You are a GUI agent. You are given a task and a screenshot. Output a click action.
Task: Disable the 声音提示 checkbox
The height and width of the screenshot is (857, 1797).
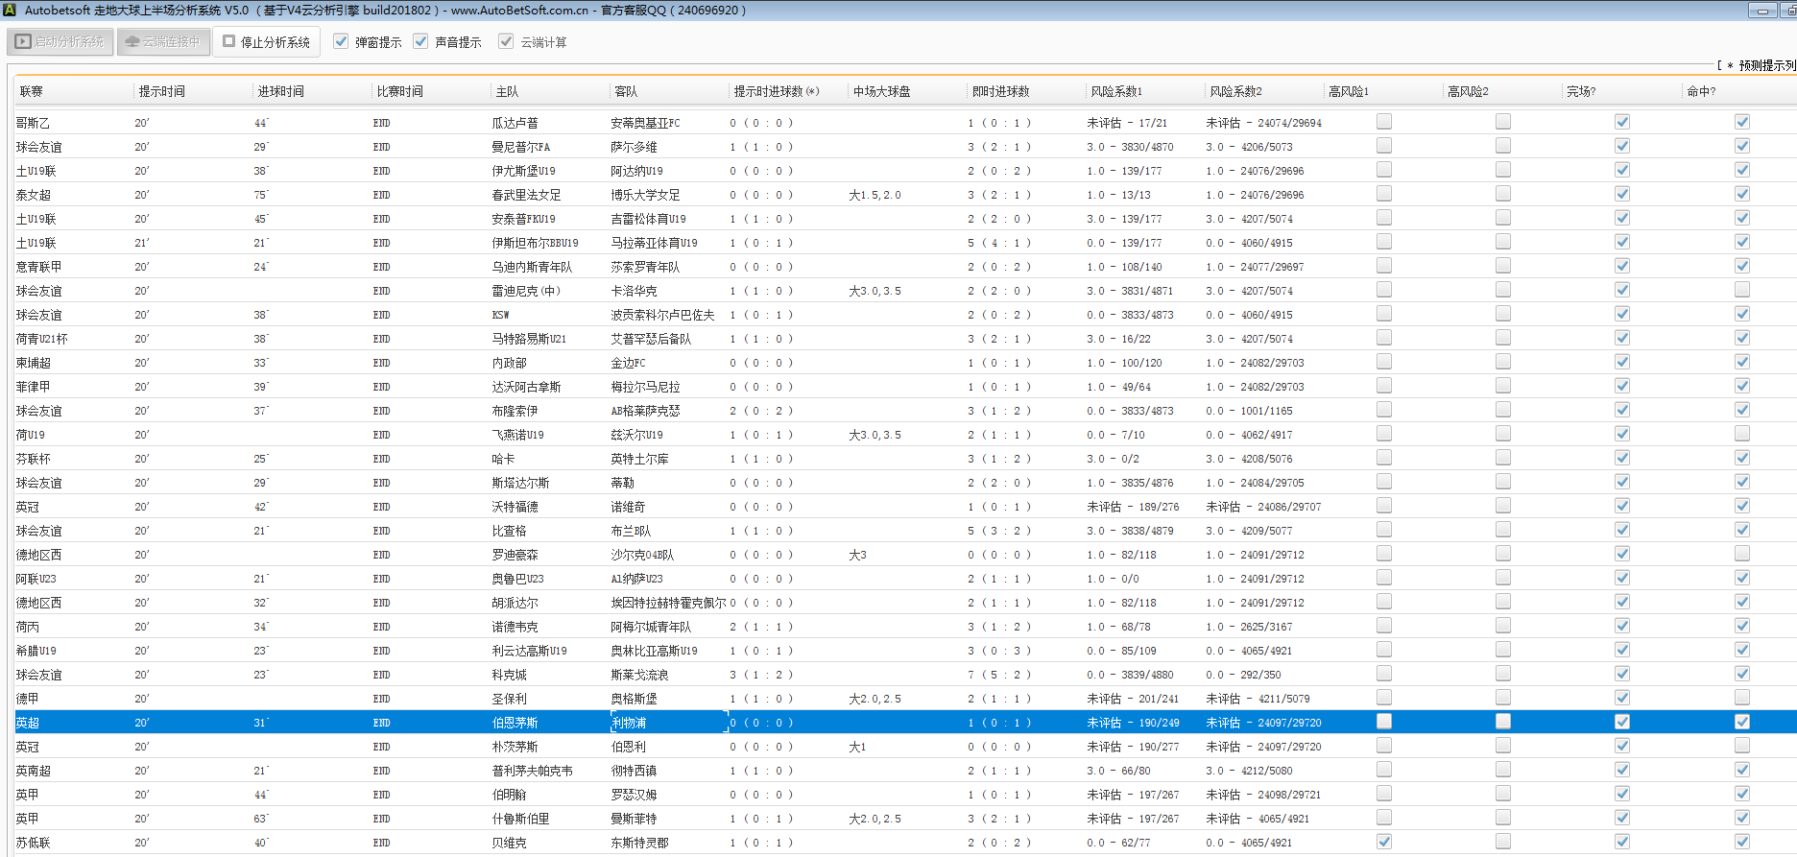[420, 42]
